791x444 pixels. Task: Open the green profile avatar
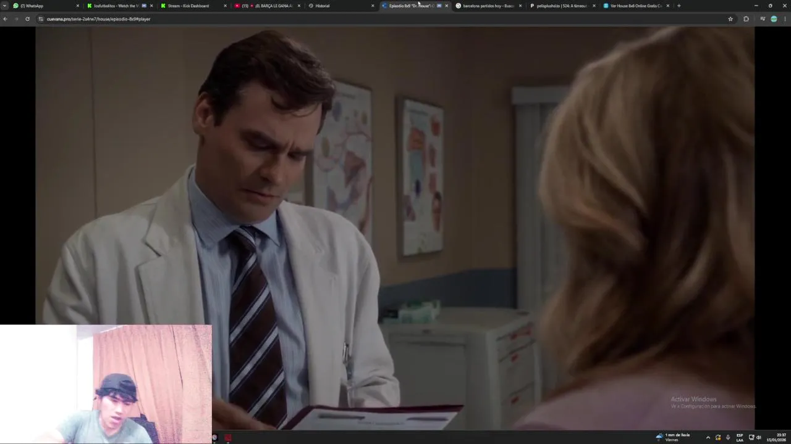point(774,19)
